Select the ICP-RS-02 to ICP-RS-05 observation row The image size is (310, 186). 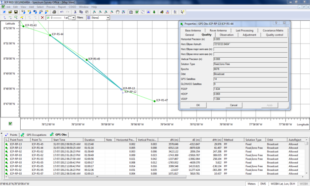tap(155, 170)
